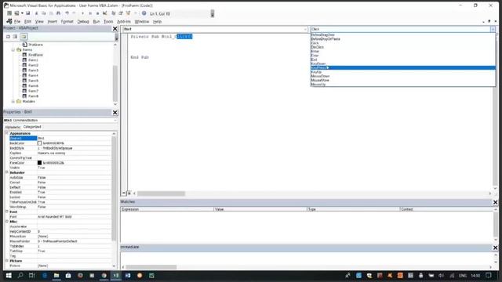Click the taskbar search icon
The height and width of the screenshot is (282, 502).
click(x=20, y=275)
